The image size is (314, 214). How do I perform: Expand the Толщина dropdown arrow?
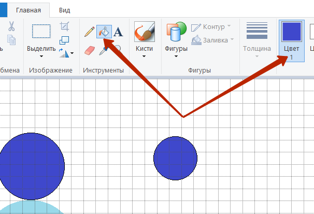point(257,56)
